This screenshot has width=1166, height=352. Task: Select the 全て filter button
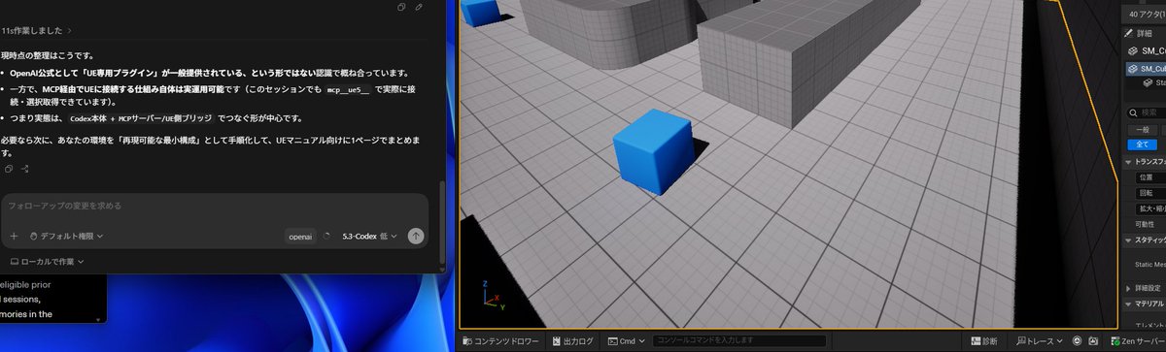[1143, 144]
